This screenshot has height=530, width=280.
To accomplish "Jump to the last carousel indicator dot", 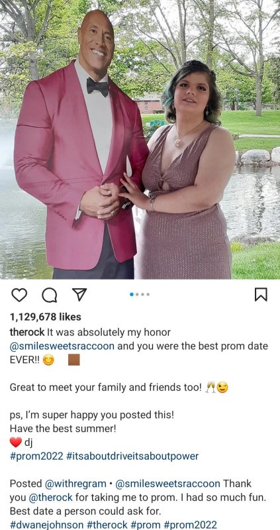I will pyautogui.click(x=148, y=294).
